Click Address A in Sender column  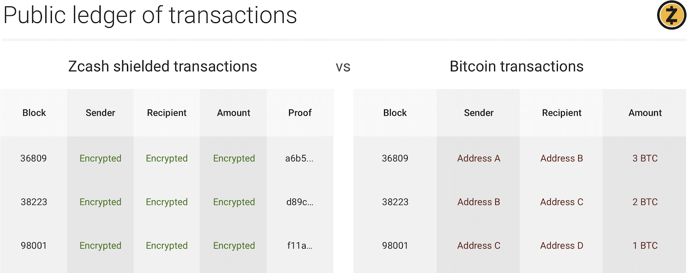(479, 159)
